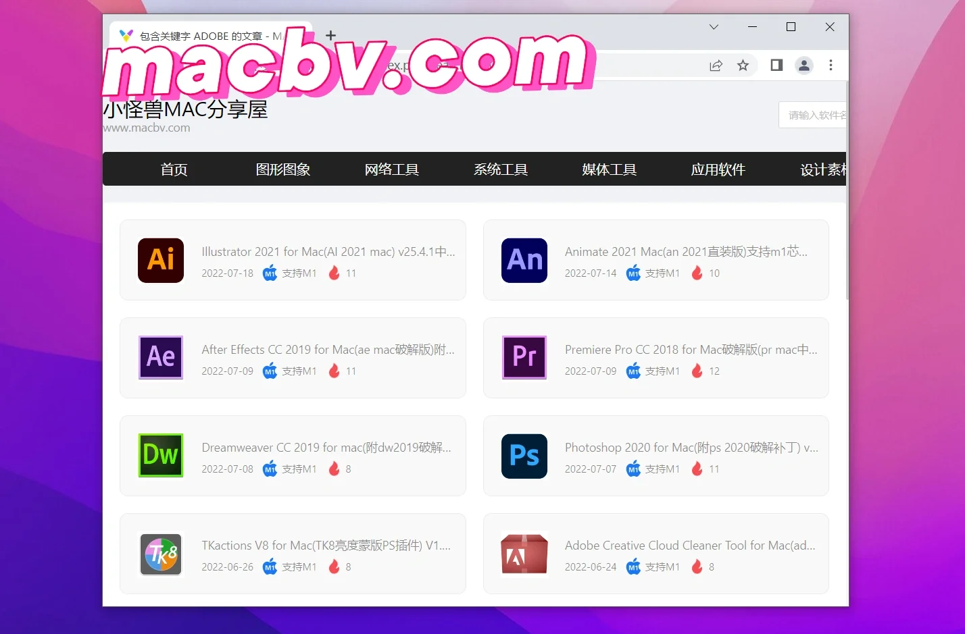Open the Animate 2021 An icon
This screenshot has width=965, height=634.
524,260
